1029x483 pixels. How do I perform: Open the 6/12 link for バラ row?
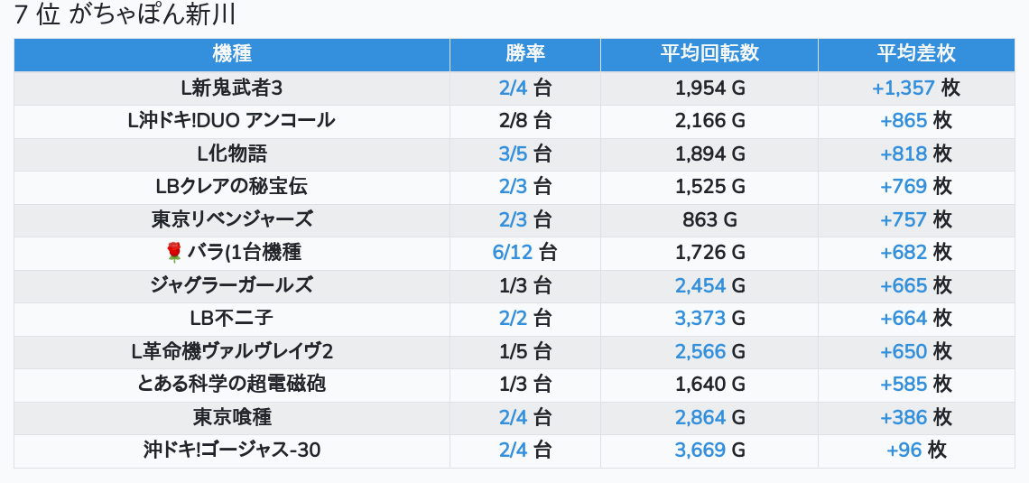coord(513,253)
